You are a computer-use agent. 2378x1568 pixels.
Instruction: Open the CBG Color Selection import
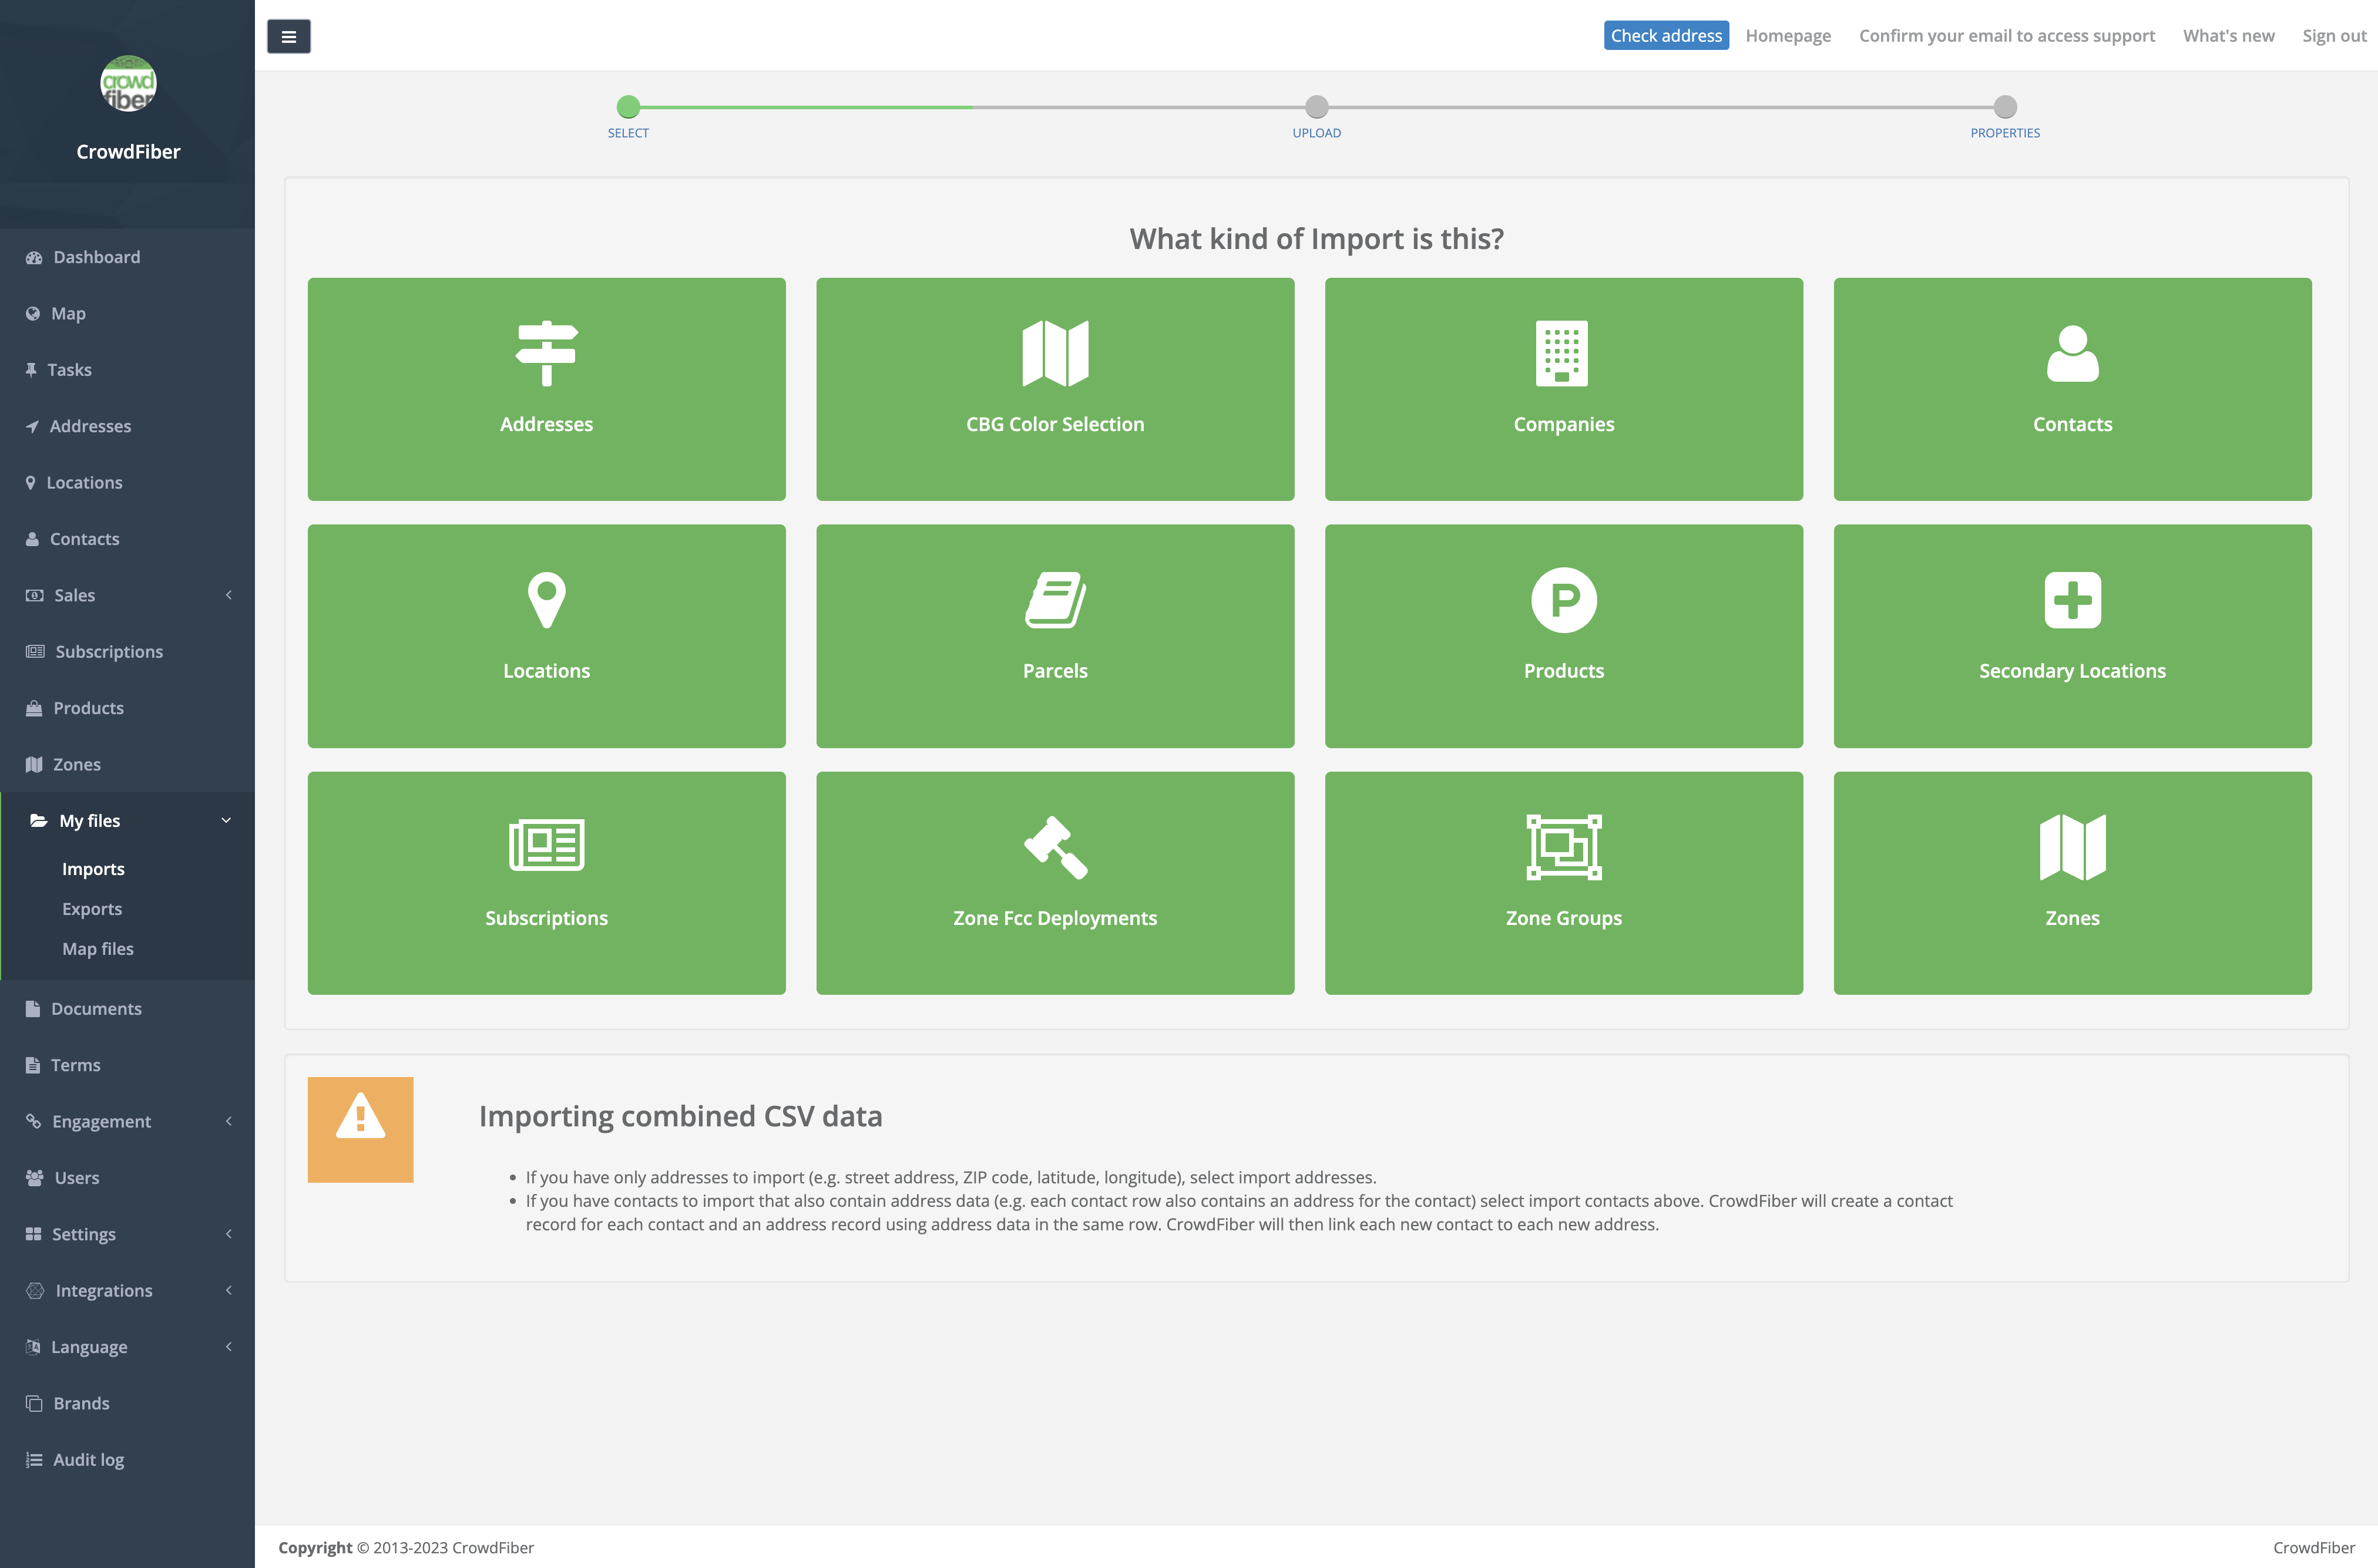pyautogui.click(x=1055, y=389)
